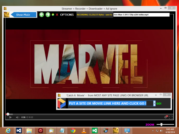This screenshot has width=179, height=134.
Task: Click the site or movie link input
Action: [111, 103]
